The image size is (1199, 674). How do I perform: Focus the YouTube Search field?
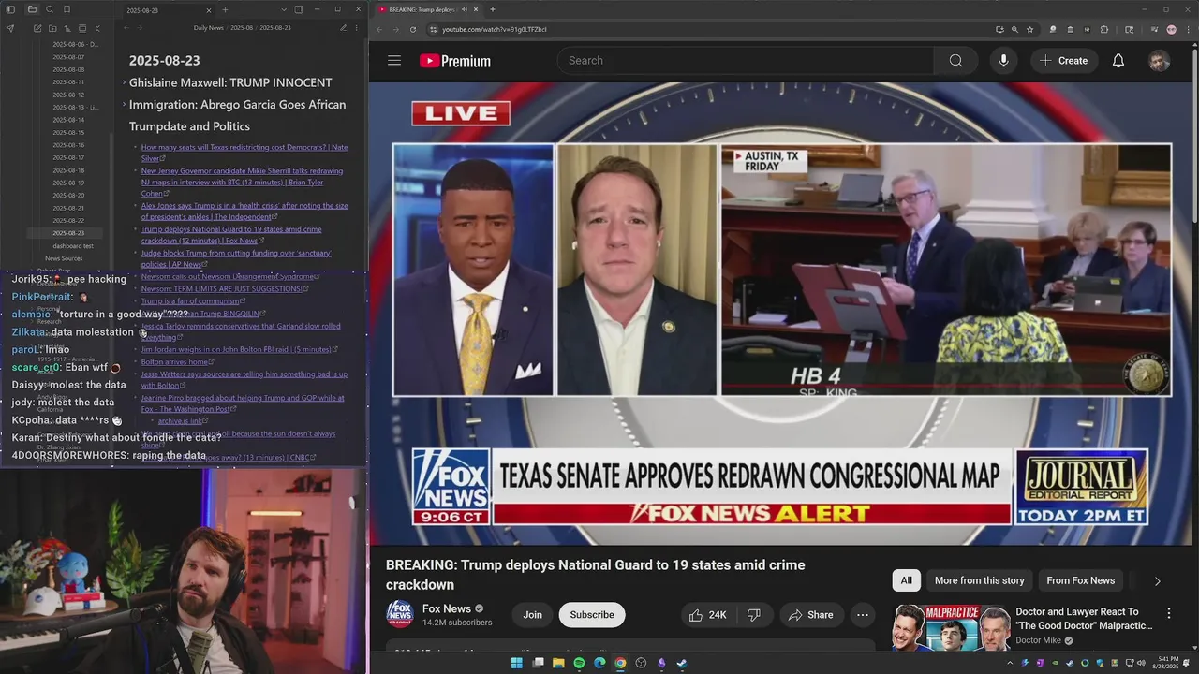point(746,61)
